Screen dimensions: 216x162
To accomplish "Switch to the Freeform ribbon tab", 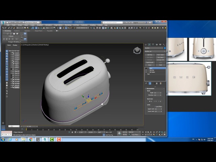I will [17, 31].
